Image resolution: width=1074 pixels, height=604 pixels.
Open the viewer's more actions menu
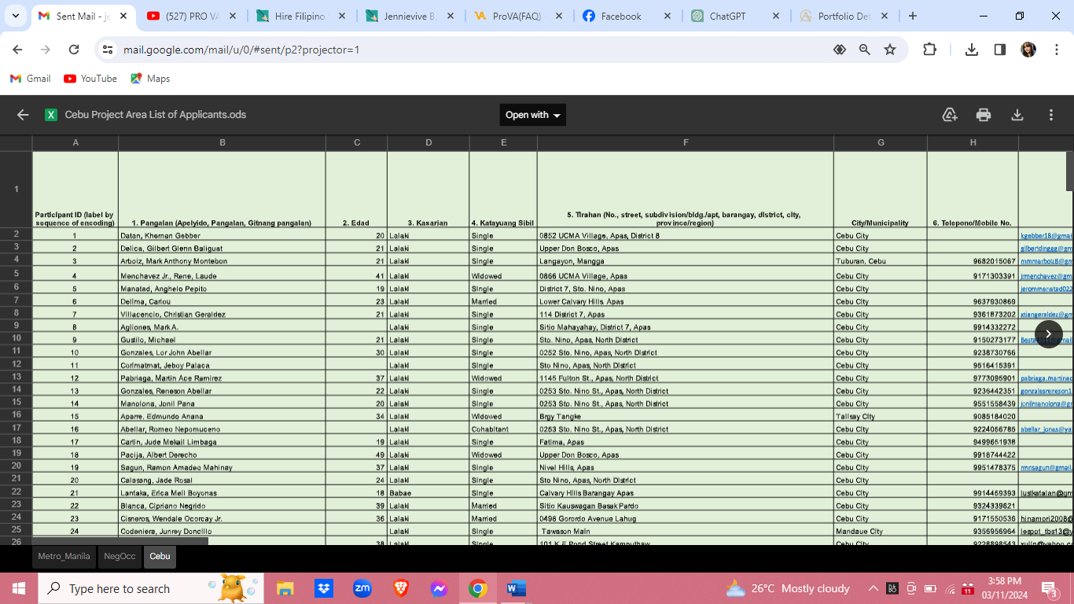tap(1051, 115)
